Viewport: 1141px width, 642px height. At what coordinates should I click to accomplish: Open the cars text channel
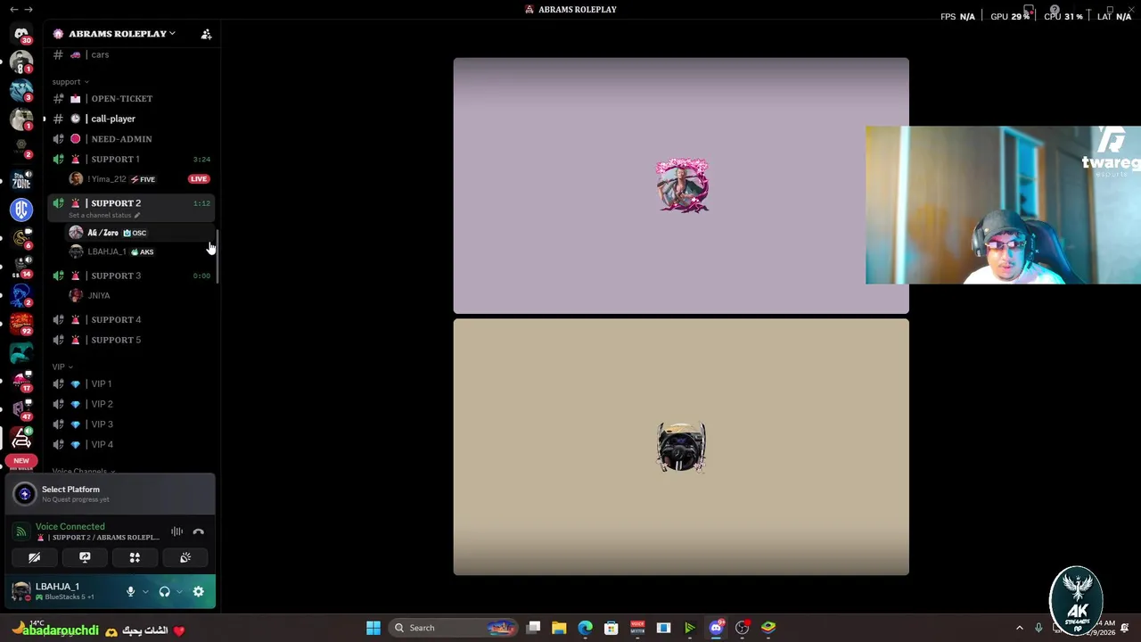click(132, 55)
